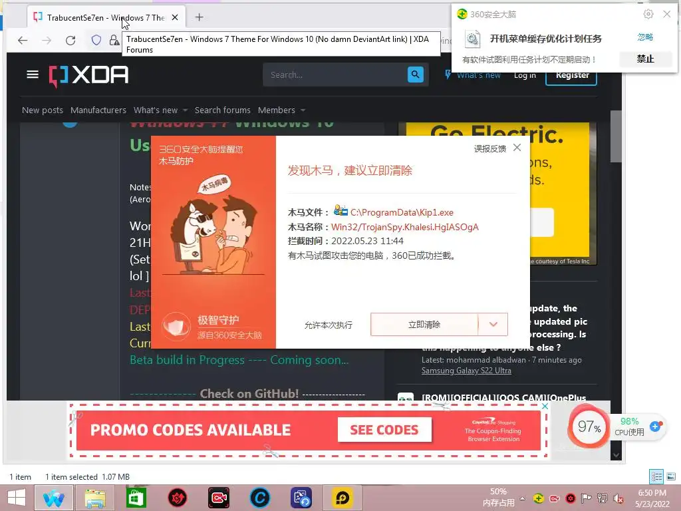Click the network tray icon
This screenshot has height=511, width=681.
[603, 498]
